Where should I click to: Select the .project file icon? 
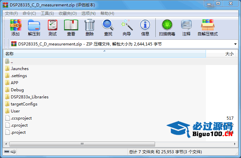[x=7, y=132]
